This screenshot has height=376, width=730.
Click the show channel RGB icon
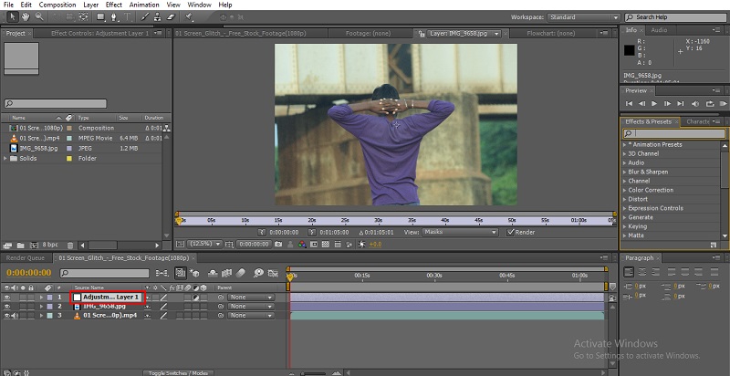pos(302,244)
